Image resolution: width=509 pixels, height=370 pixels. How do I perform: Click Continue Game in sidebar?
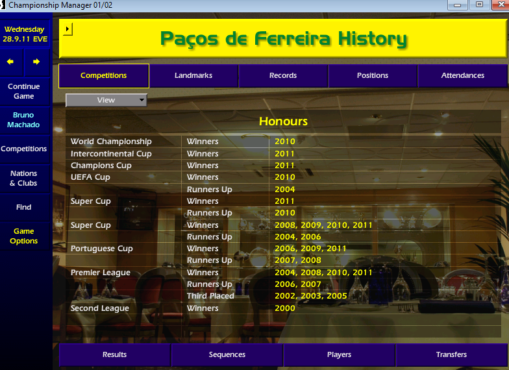24,91
